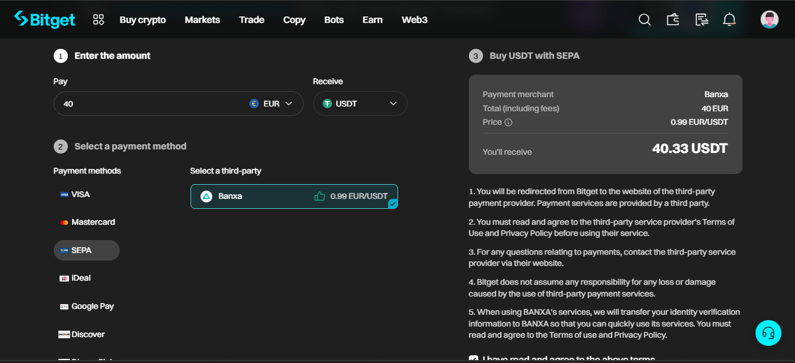Click the 40 EUR total value
This screenshot has width=795, height=363.
pyautogui.click(x=715, y=108)
